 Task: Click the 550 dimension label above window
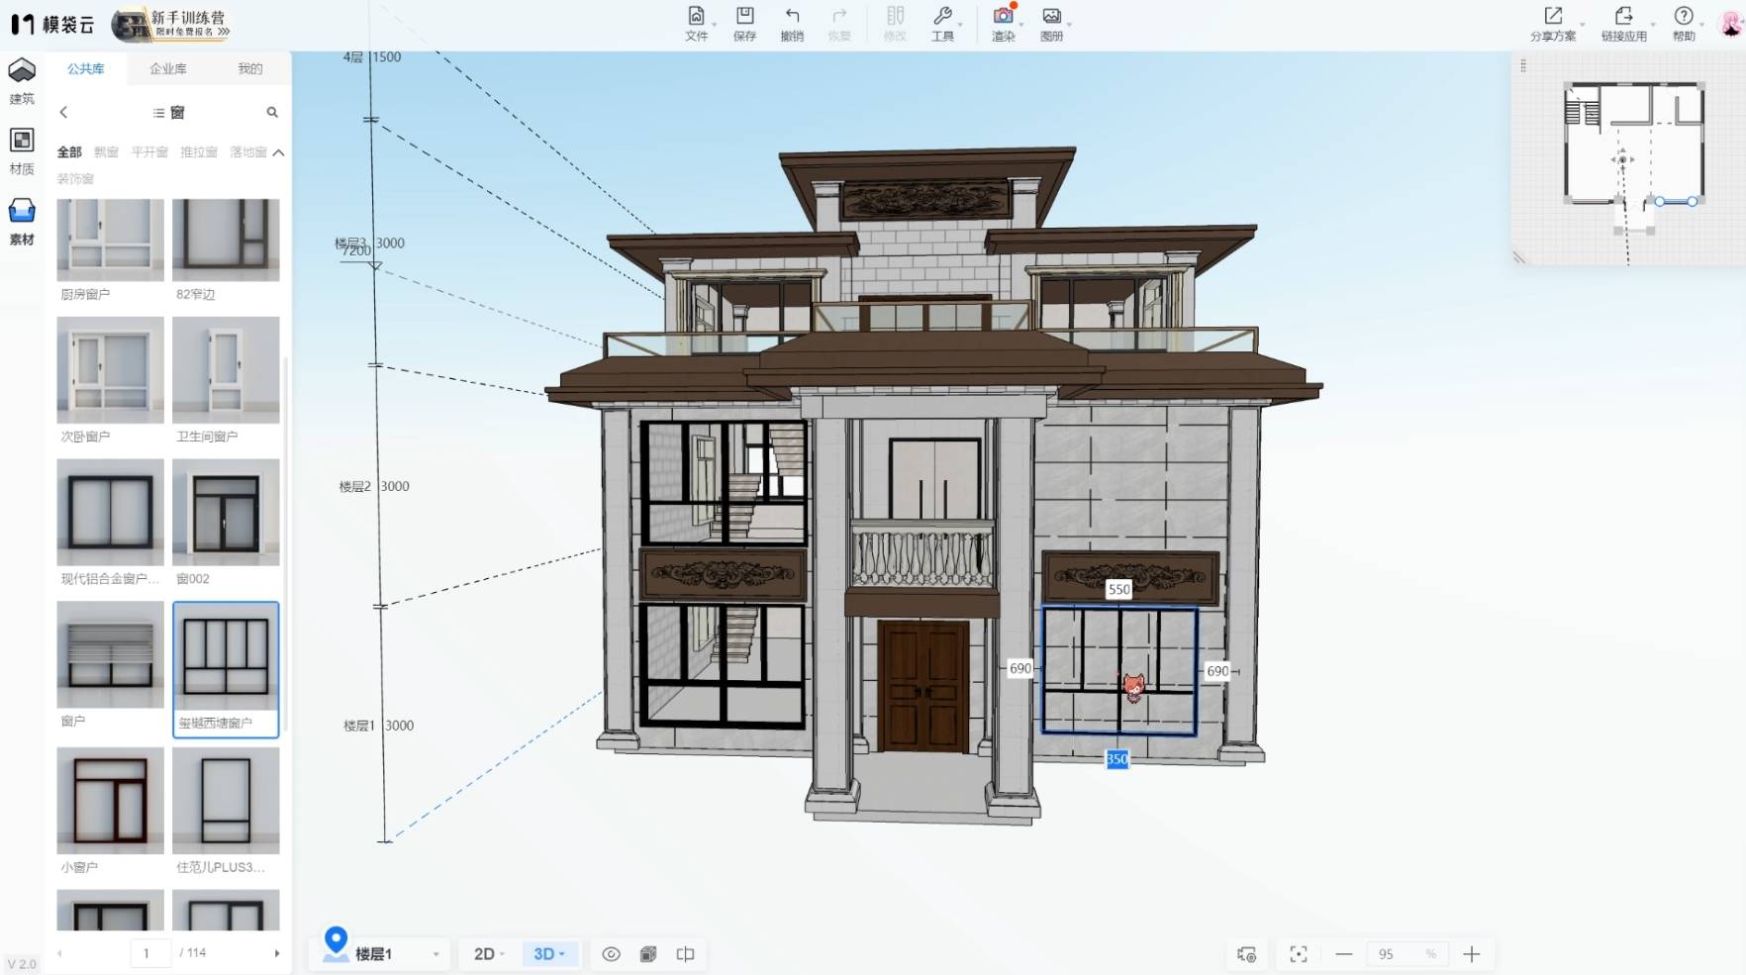(x=1118, y=589)
